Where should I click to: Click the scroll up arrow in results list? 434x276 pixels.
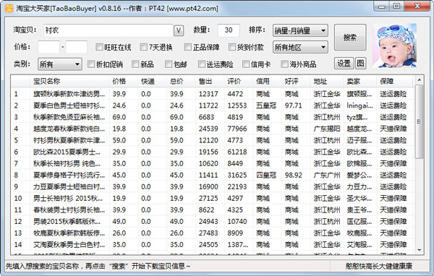[x=419, y=80]
